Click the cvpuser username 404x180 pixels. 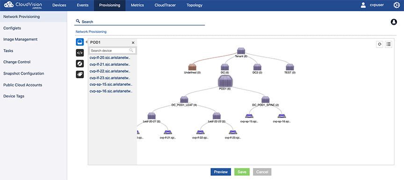(377, 5)
